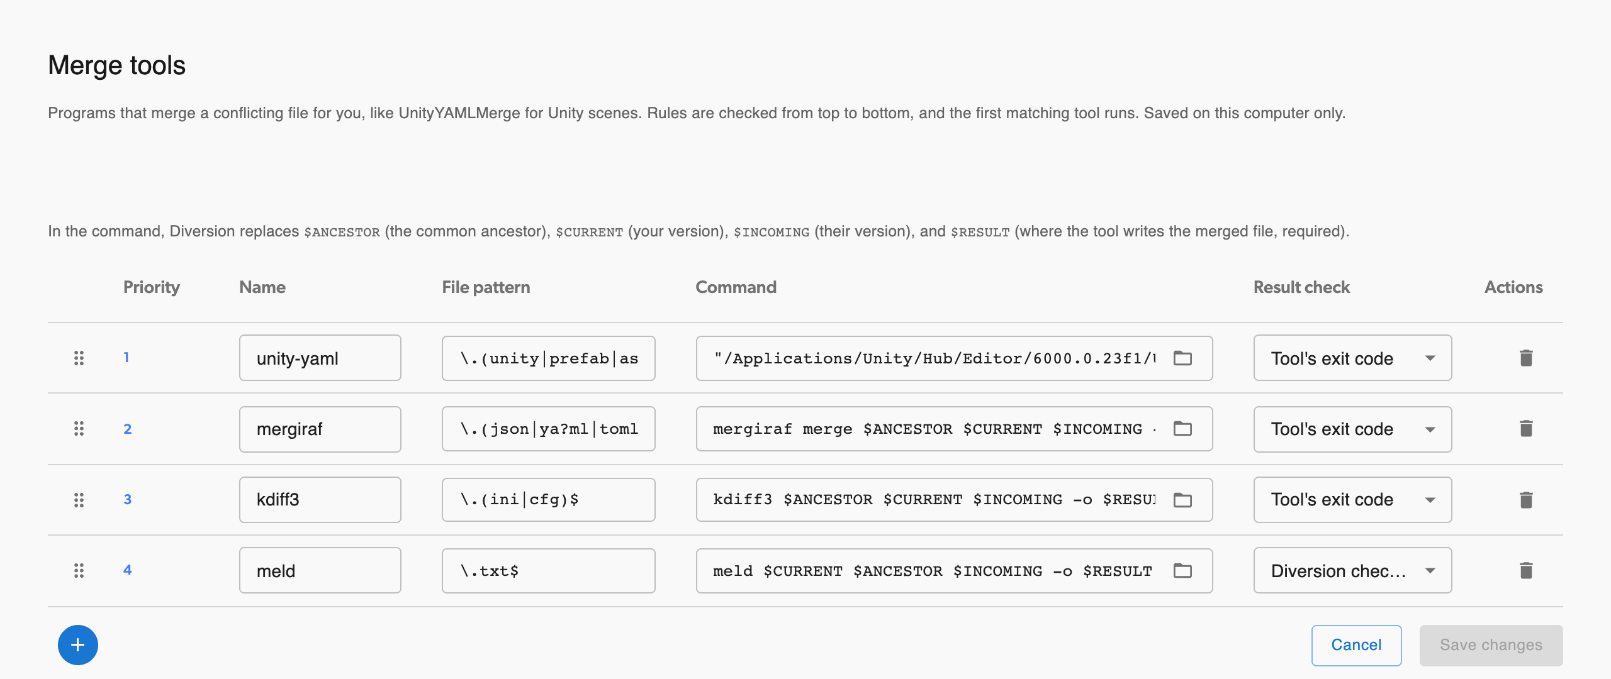Click the Priority column header
The width and height of the screenshot is (1611, 679).
(x=152, y=287)
